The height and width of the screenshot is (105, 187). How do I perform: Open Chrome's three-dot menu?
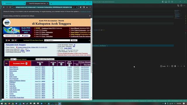point(90,7)
